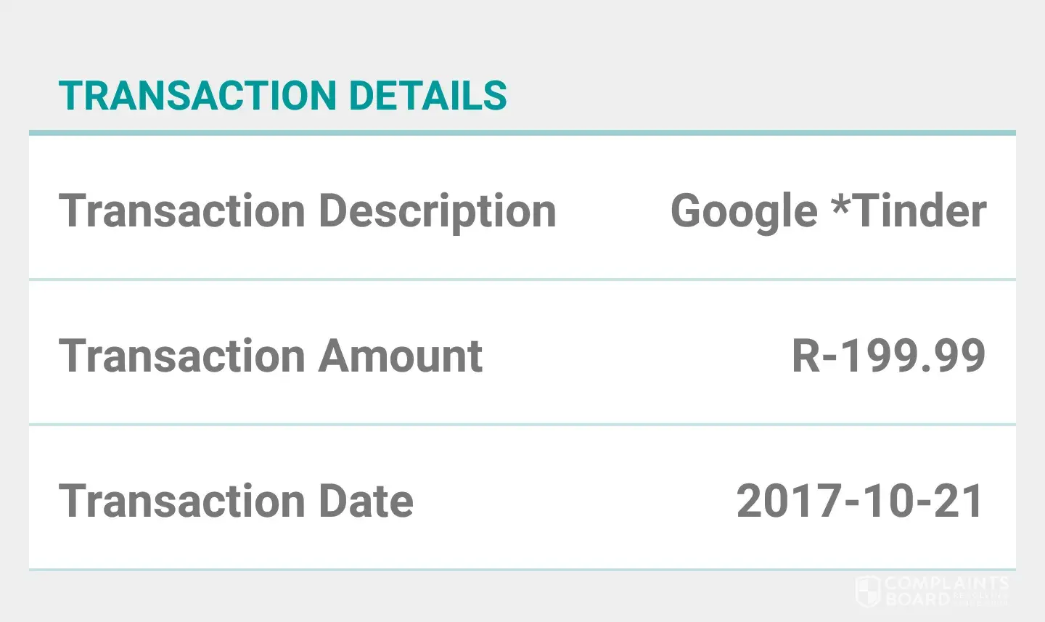Click the word DETAILS in heading
The height and width of the screenshot is (622, 1045).
427,96
